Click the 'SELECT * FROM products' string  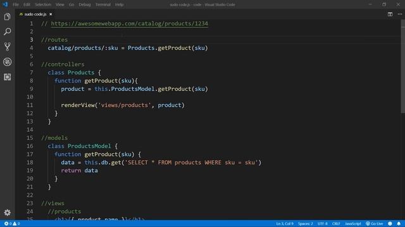point(191,163)
